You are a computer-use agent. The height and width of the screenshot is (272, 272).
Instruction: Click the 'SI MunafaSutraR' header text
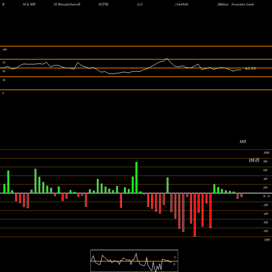point(67,4)
